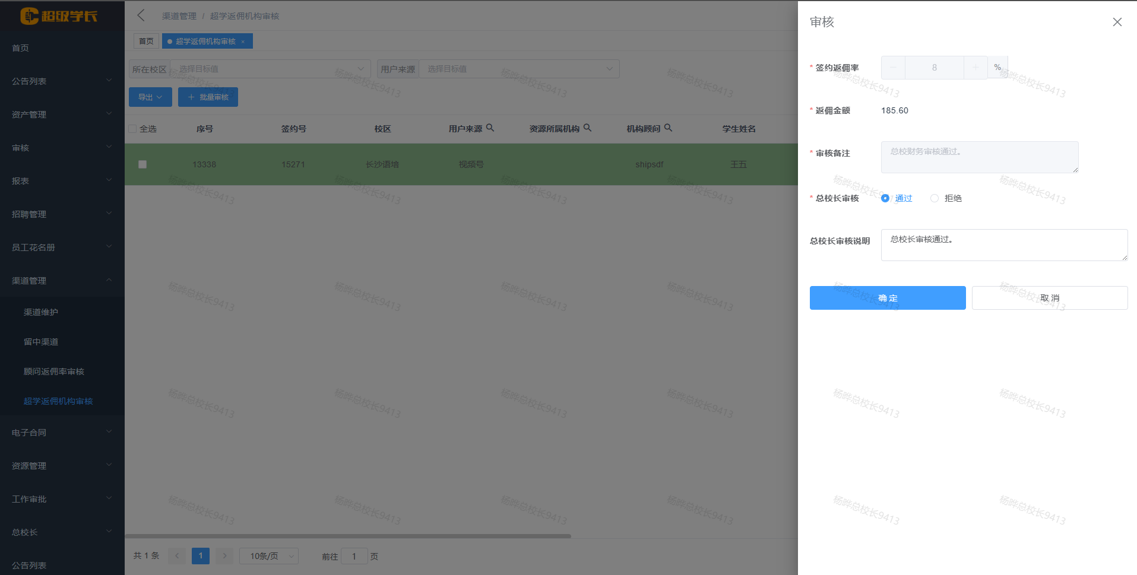
Task: Open the 所在校区 dropdown
Action: click(270, 69)
